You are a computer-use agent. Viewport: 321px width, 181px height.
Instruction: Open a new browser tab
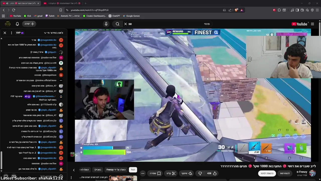coord(86,3)
